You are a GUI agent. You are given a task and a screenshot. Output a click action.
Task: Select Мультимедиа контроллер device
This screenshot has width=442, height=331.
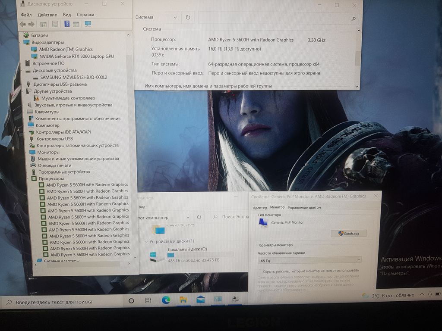68,98
